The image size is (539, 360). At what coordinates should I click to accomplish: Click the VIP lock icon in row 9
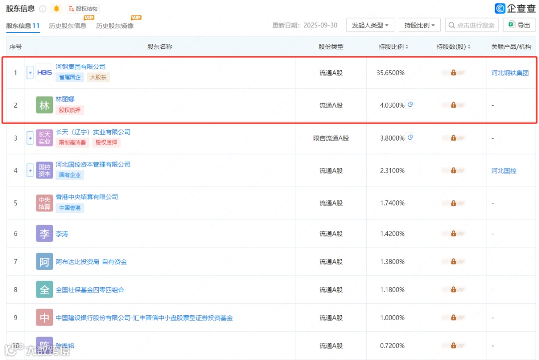click(453, 318)
